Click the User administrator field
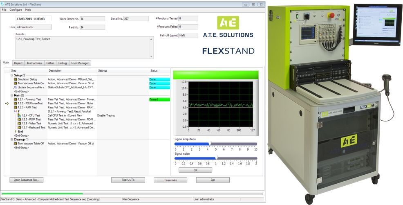The width and height of the screenshot is (403, 205). (x=34, y=27)
